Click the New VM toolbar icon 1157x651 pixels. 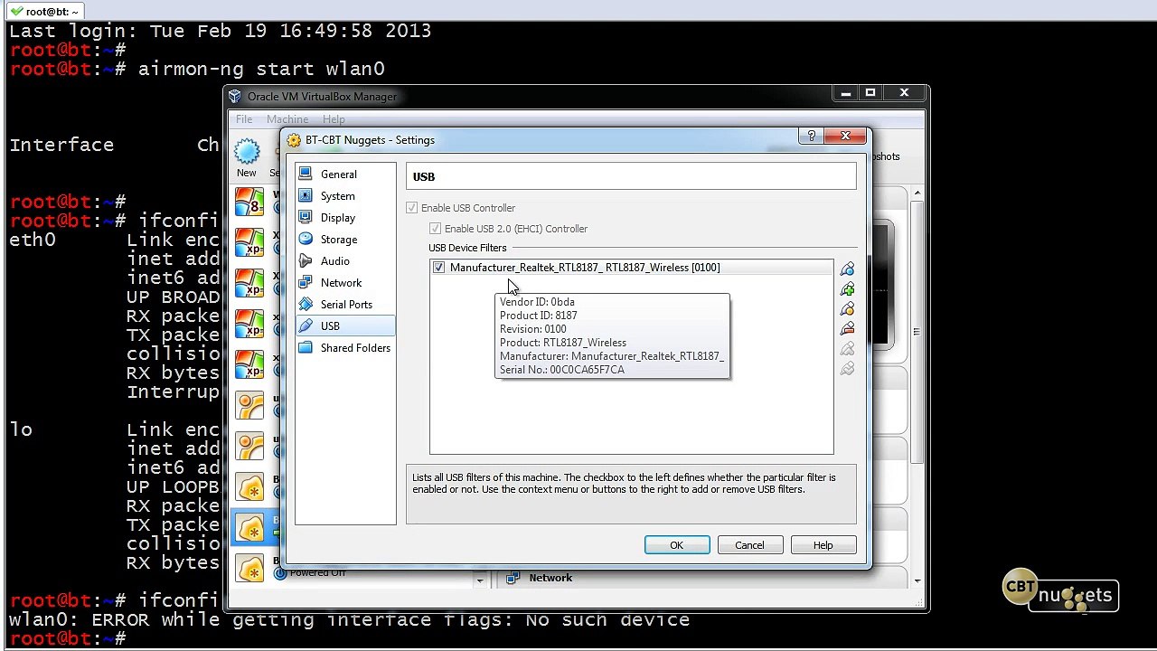247,152
